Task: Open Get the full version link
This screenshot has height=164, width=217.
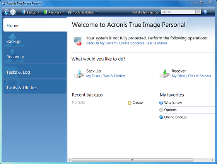Action: click(x=145, y=12)
